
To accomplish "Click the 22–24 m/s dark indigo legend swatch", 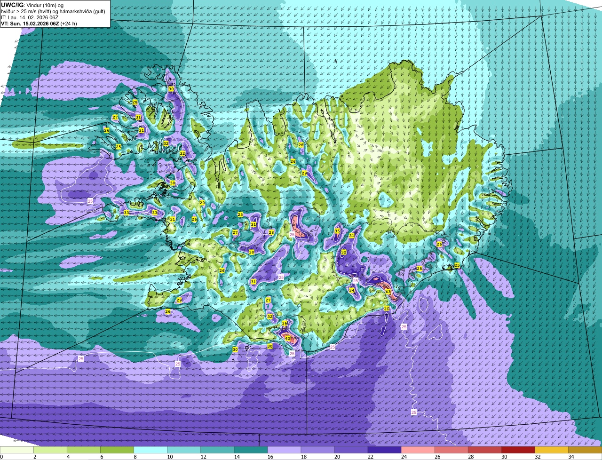I will (x=384, y=450).
